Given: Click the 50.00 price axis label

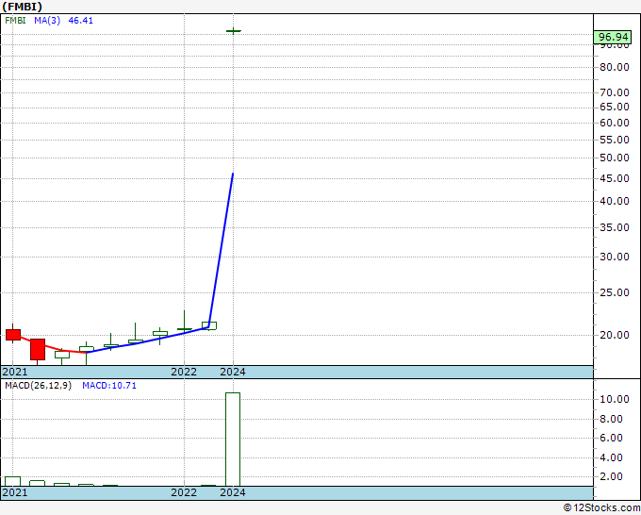Looking at the screenshot, I should click(615, 158).
